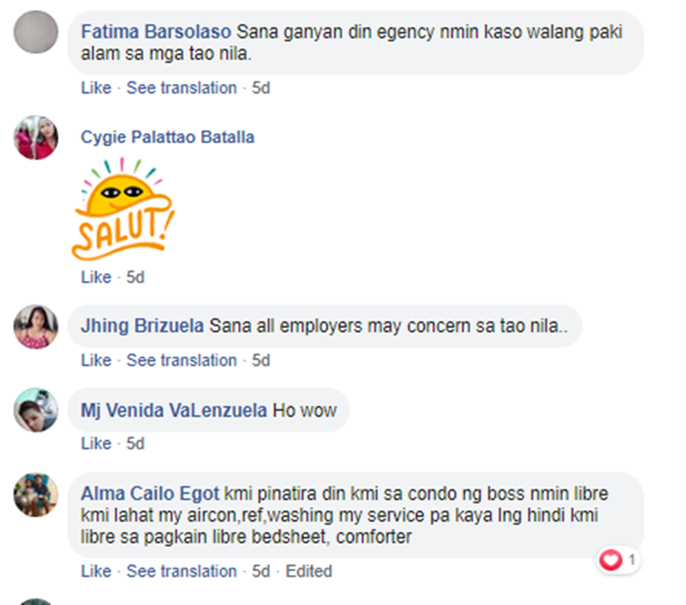Visit Fatima Barsolaso's name link
Screen dimensions: 686x605
[155, 32]
